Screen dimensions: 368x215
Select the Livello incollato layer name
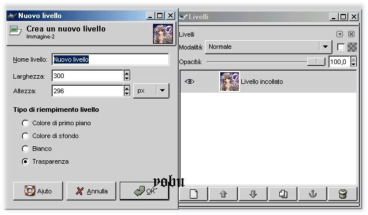click(262, 82)
